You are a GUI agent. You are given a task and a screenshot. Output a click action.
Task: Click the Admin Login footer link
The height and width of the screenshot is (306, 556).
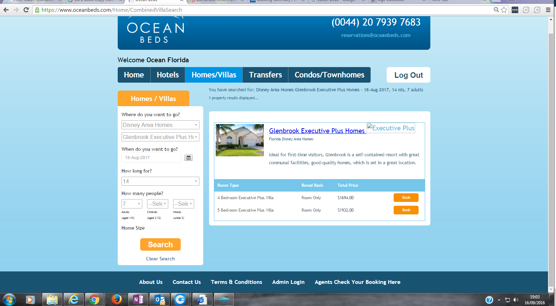pos(288,282)
